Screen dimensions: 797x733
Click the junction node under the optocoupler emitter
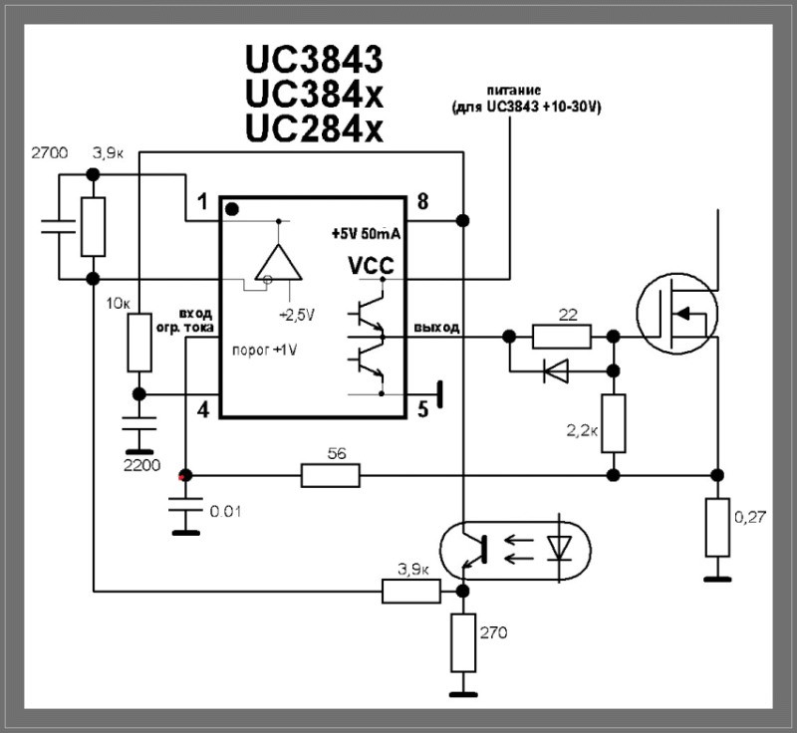463,592
